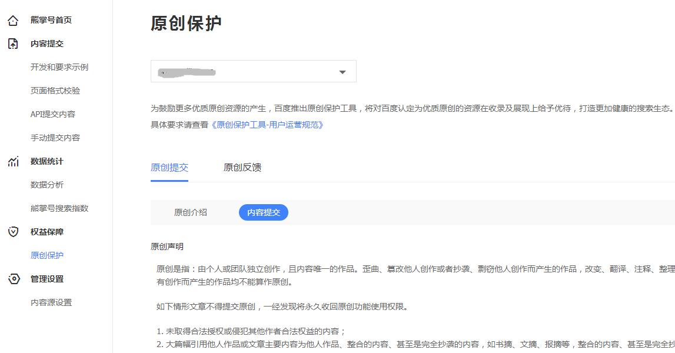Open 熊掌号搜索指数 page

[x=61, y=208]
